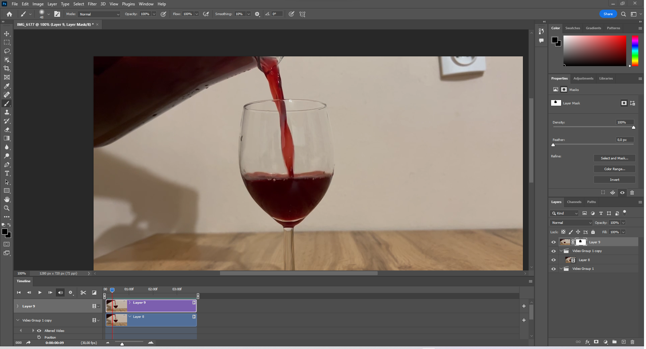Select the Hand tool
The height and width of the screenshot is (349, 646).
7,199
